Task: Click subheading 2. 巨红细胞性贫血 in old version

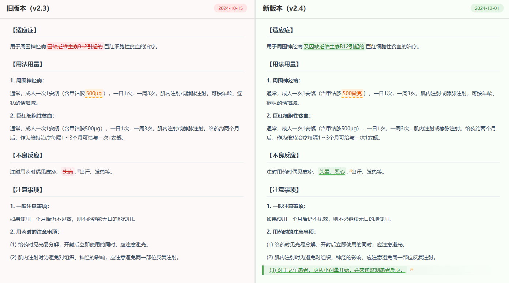Action: pyautogui.click(x=32, y=116)
